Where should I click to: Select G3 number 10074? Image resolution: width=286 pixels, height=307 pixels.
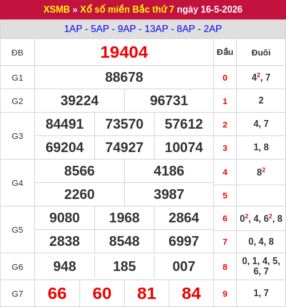pyautogui.click(x=184, y=147)
